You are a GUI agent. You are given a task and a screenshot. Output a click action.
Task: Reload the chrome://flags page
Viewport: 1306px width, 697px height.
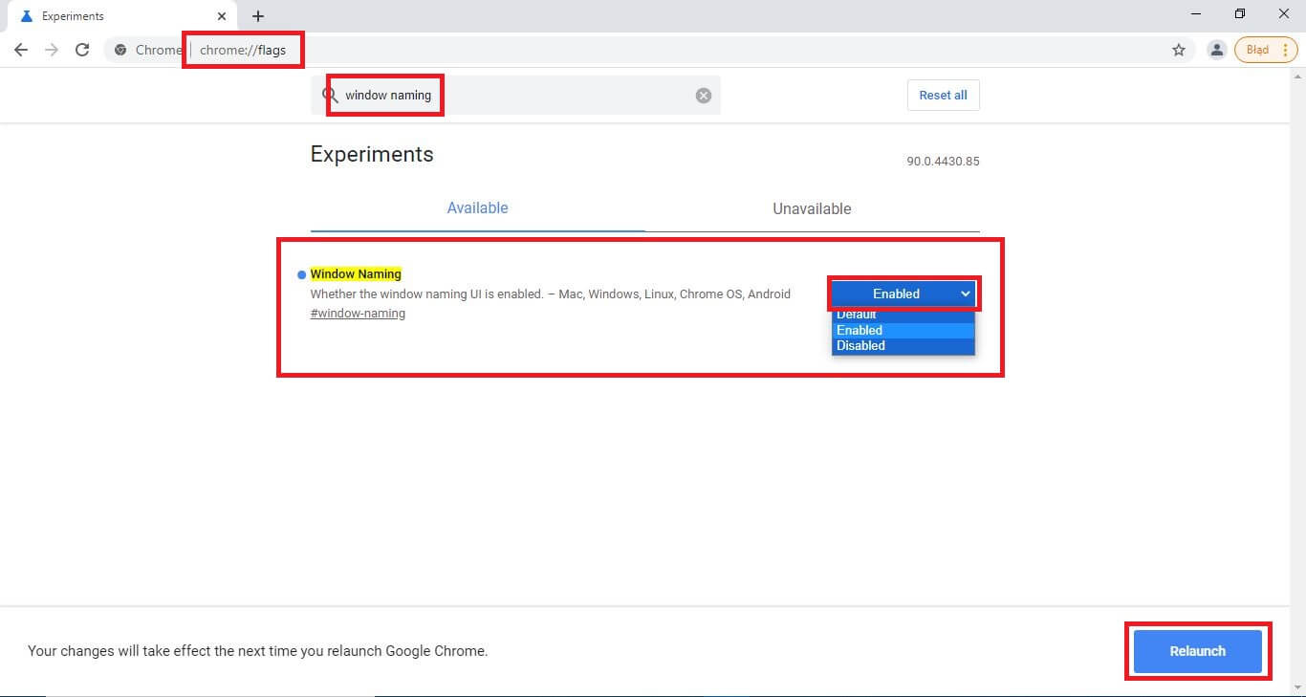coord(82,50)
